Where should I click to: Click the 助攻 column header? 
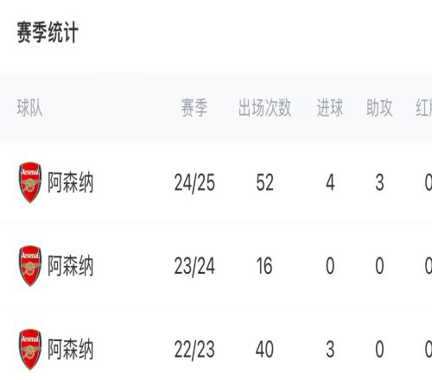pyautogui.click(x=379, y=108)
